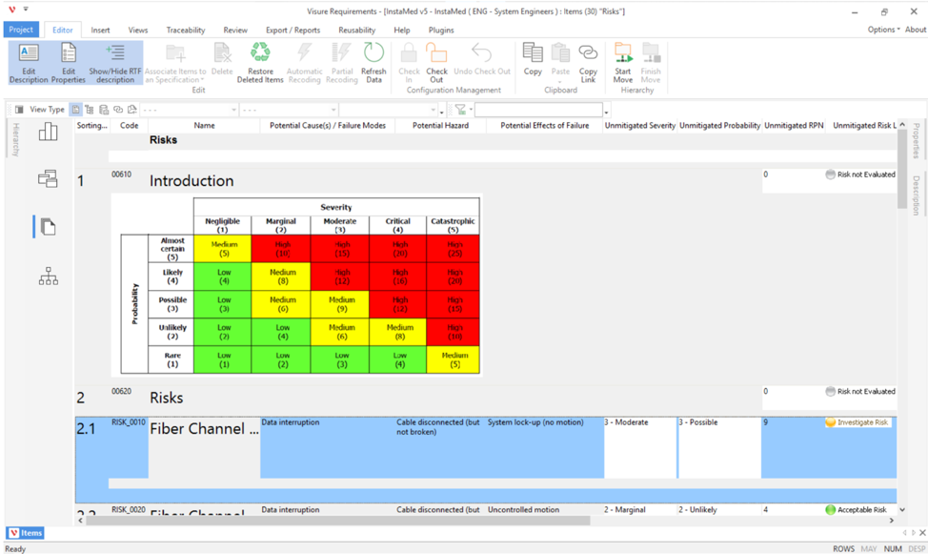Screen dimensions: 928x554
Task: Switch to the fifth view type icon
Action: click(132, 110)
